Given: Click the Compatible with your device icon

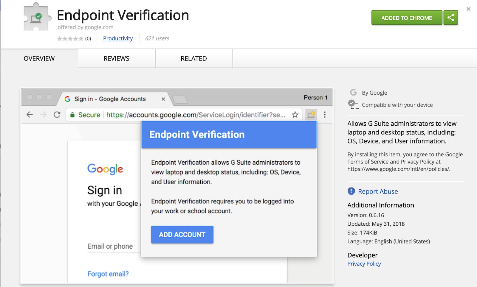Looking at the screenshot, I should [353, 104].
